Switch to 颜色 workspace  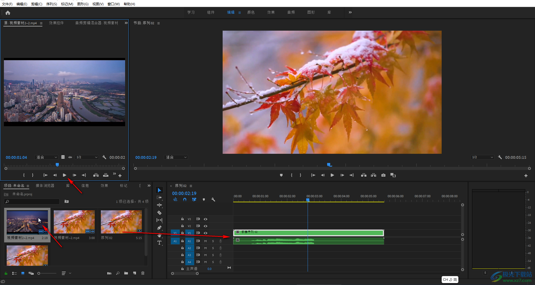(251, 12)
